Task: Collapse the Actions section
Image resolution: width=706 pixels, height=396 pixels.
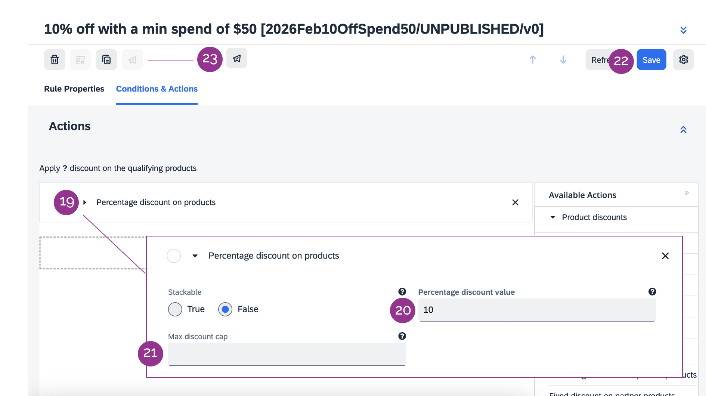Action: point(684,130)
